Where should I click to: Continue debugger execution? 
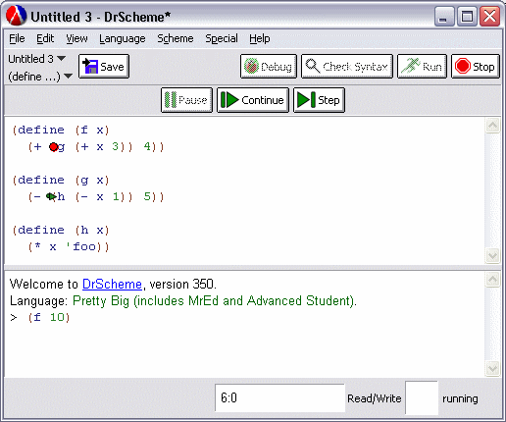click(253, 100)
